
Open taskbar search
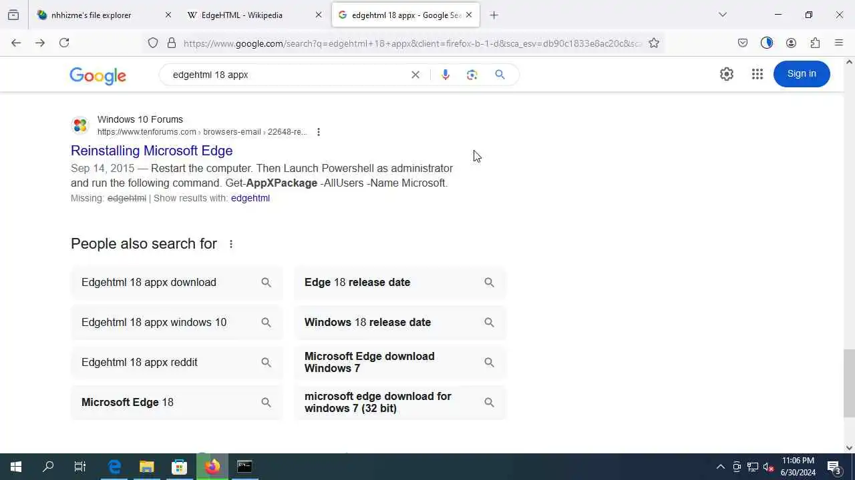coord(48,467)
